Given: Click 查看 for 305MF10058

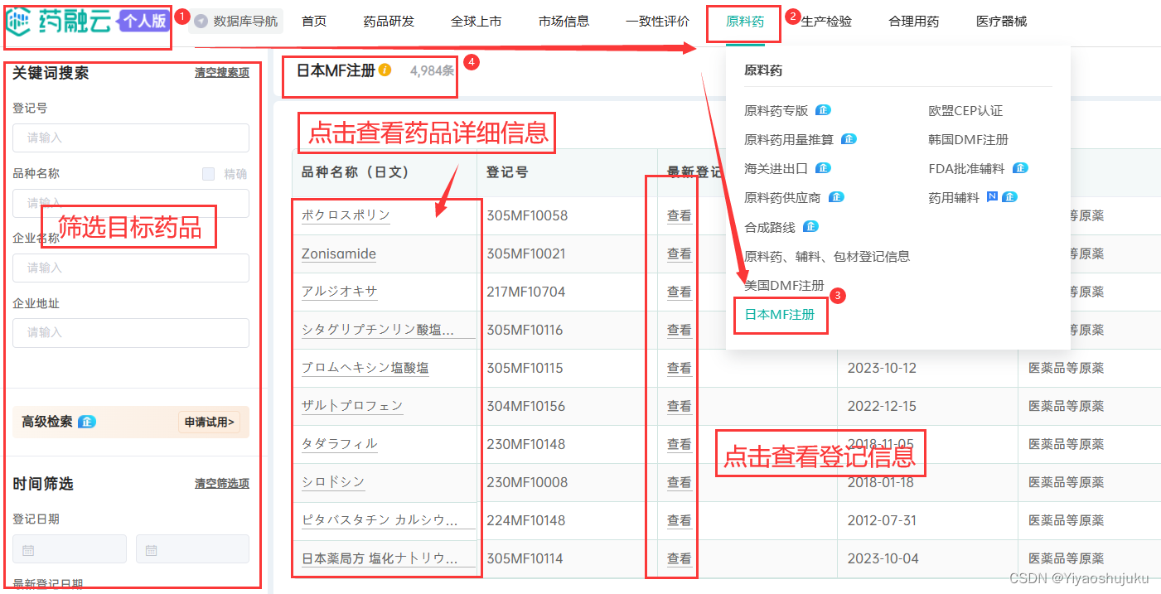Looking at the screenshot, I should (680, 215).
